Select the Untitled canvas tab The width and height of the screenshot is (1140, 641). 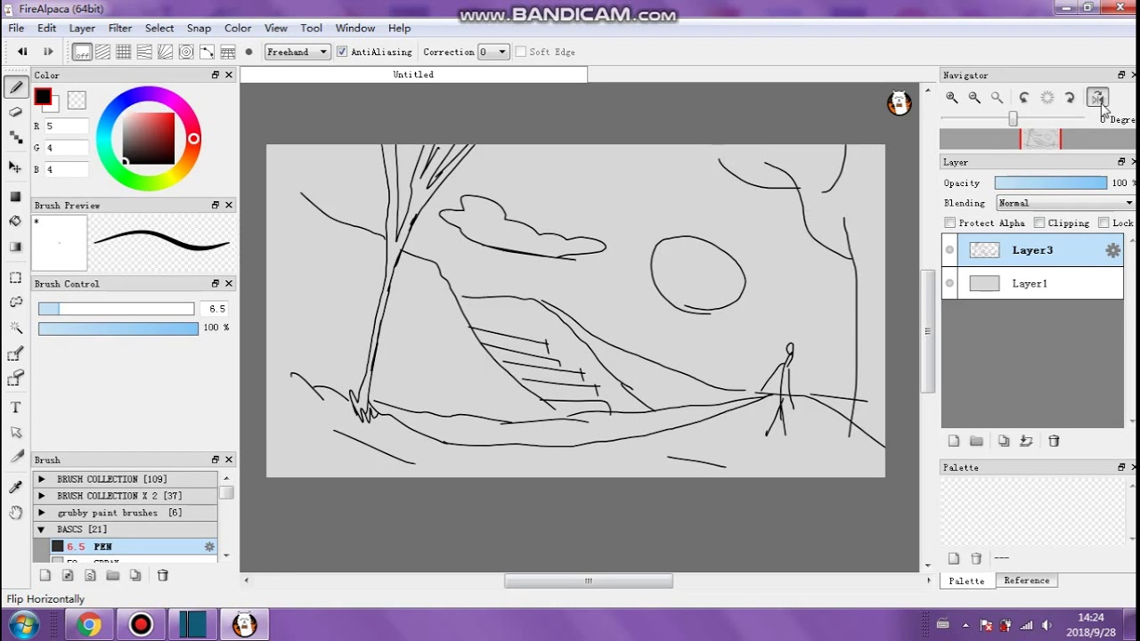[x=413, y=75]
